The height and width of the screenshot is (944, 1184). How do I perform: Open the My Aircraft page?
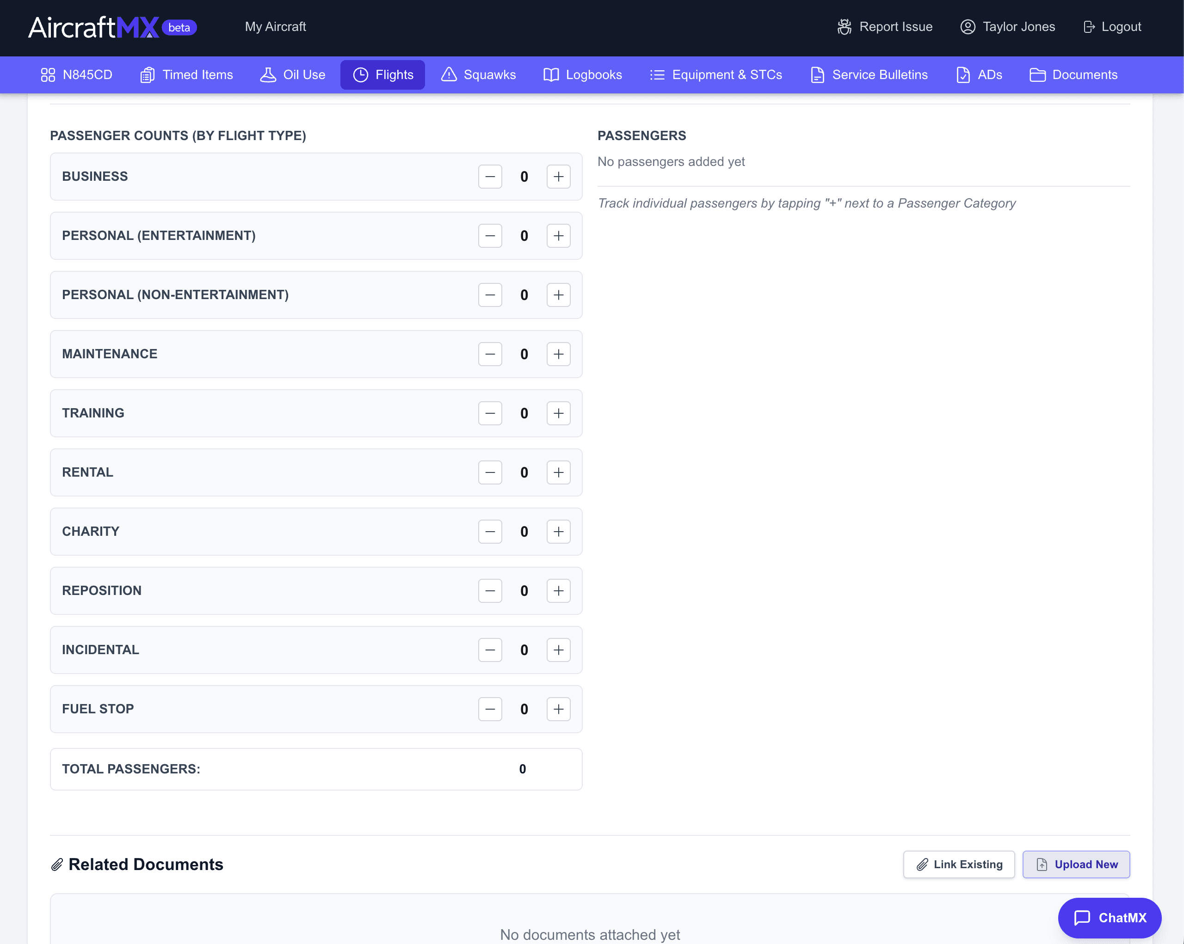click(275, 26)
